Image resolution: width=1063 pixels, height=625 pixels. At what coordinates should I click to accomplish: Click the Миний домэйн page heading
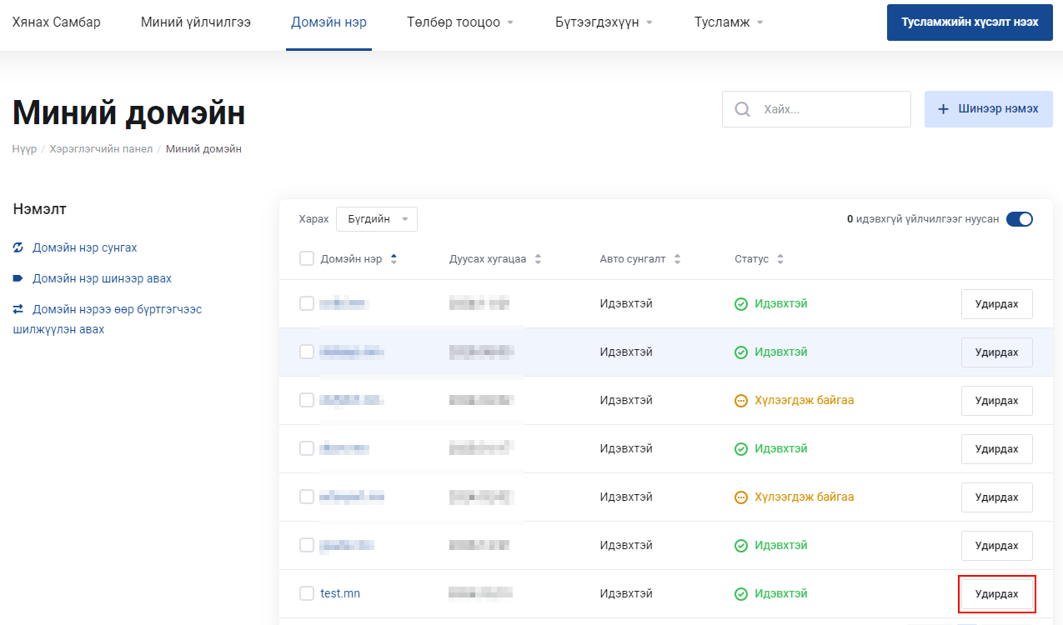coord(128,112)
